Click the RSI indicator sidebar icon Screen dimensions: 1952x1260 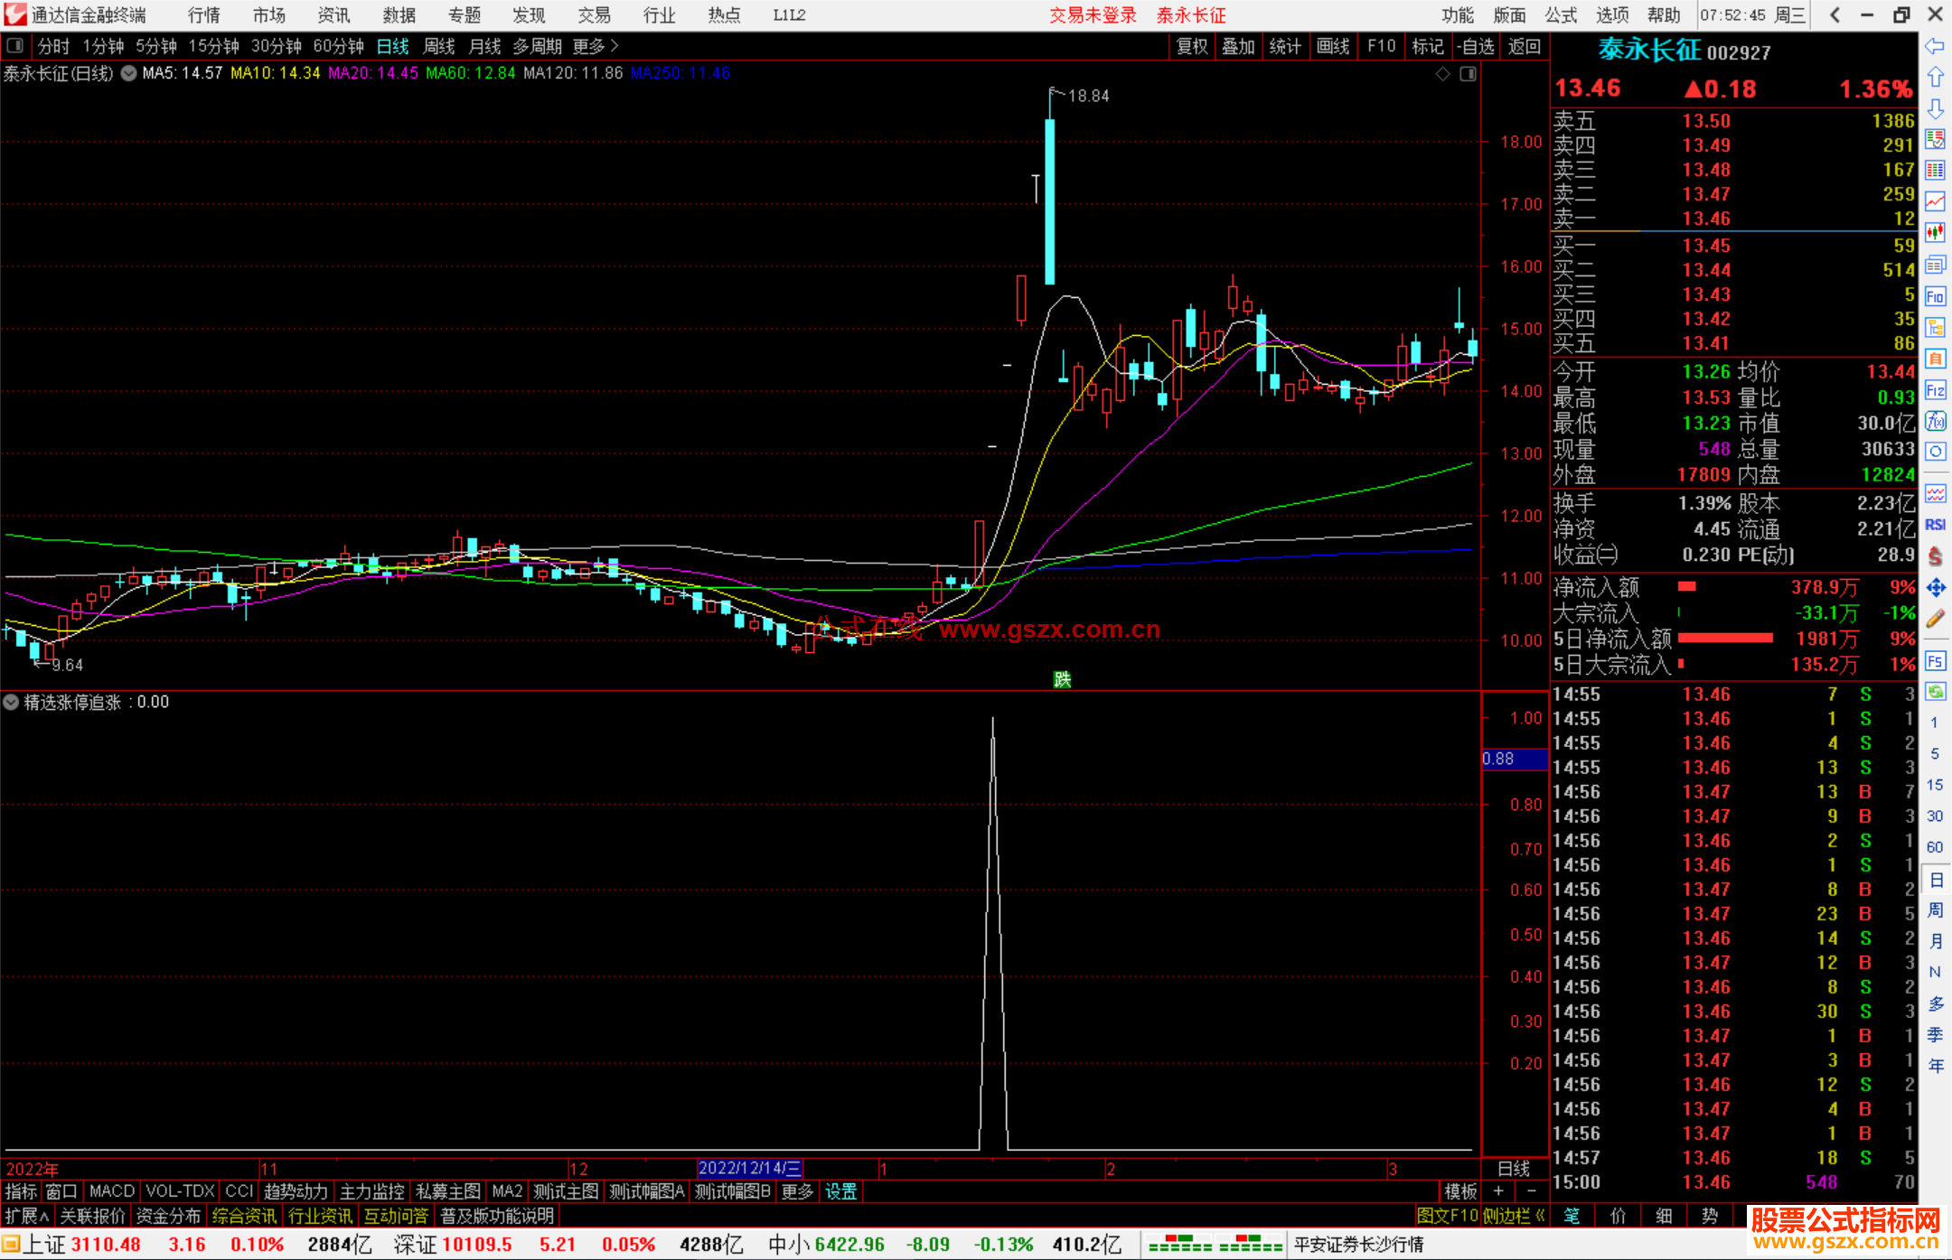tap(1935, 525)
